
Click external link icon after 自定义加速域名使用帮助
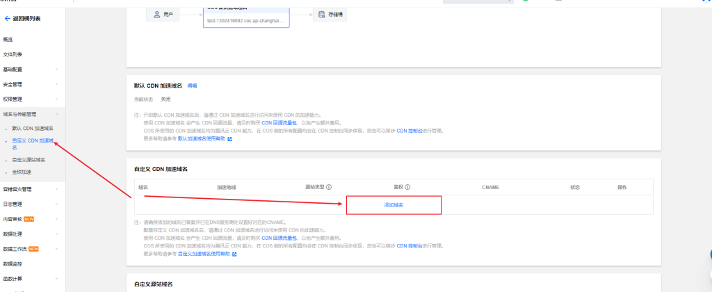(x=234, y=254)
